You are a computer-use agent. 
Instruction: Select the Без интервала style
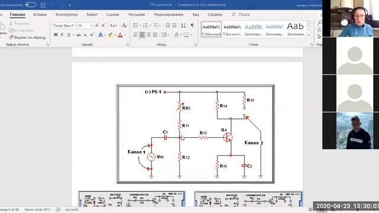232,30
